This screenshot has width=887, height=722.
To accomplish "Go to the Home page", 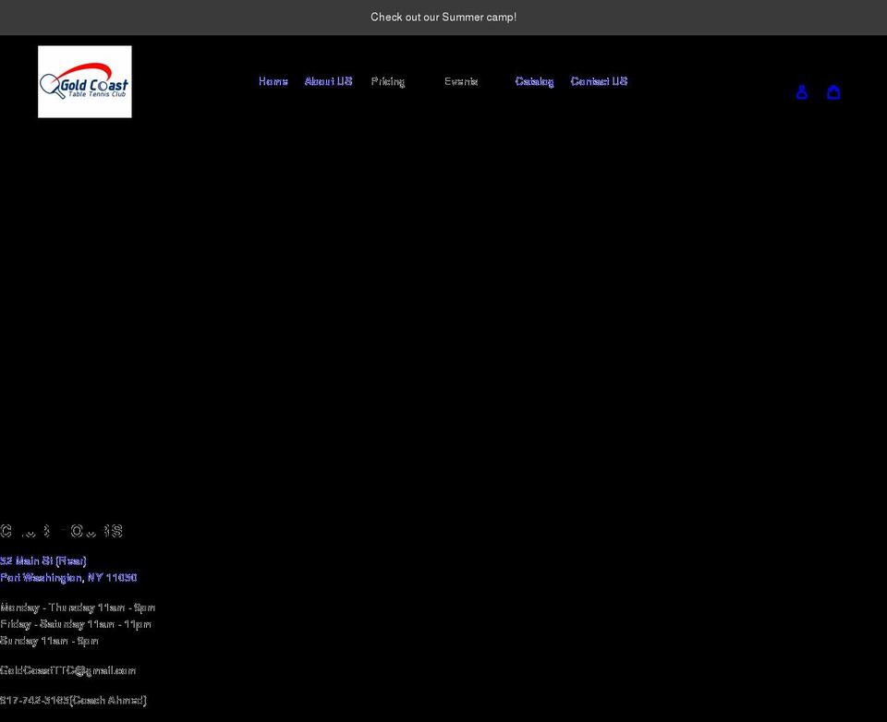I will click(273, 81).
